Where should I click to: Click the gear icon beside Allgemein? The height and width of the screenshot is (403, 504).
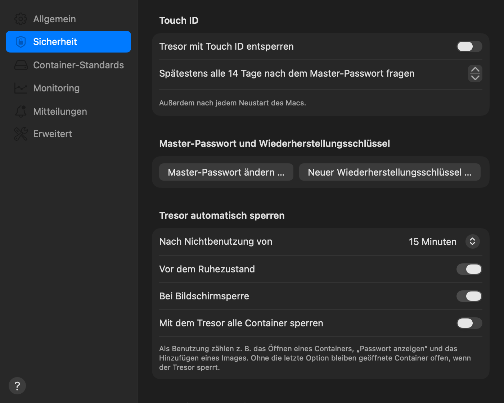[21, 19]
